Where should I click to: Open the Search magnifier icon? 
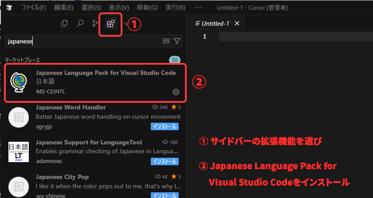(x=80, y=23)
